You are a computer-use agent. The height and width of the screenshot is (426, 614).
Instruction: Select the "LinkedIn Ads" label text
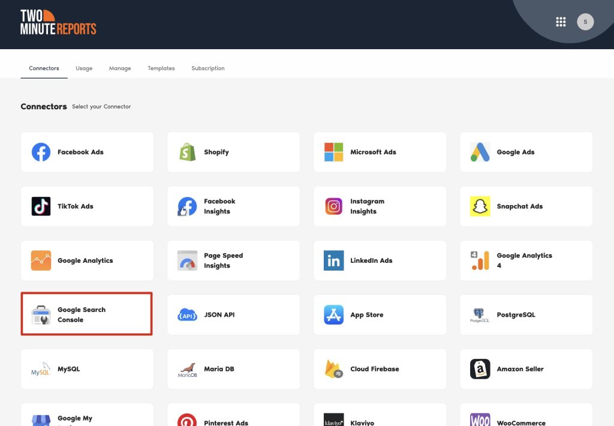point(371,260)
